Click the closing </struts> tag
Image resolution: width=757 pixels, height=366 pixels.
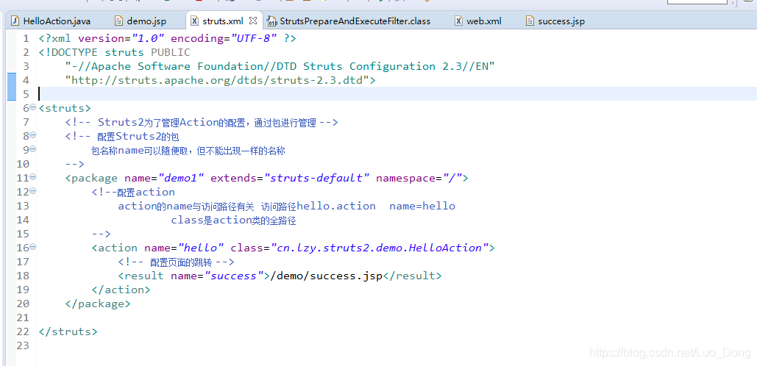[x=68, y=331]
